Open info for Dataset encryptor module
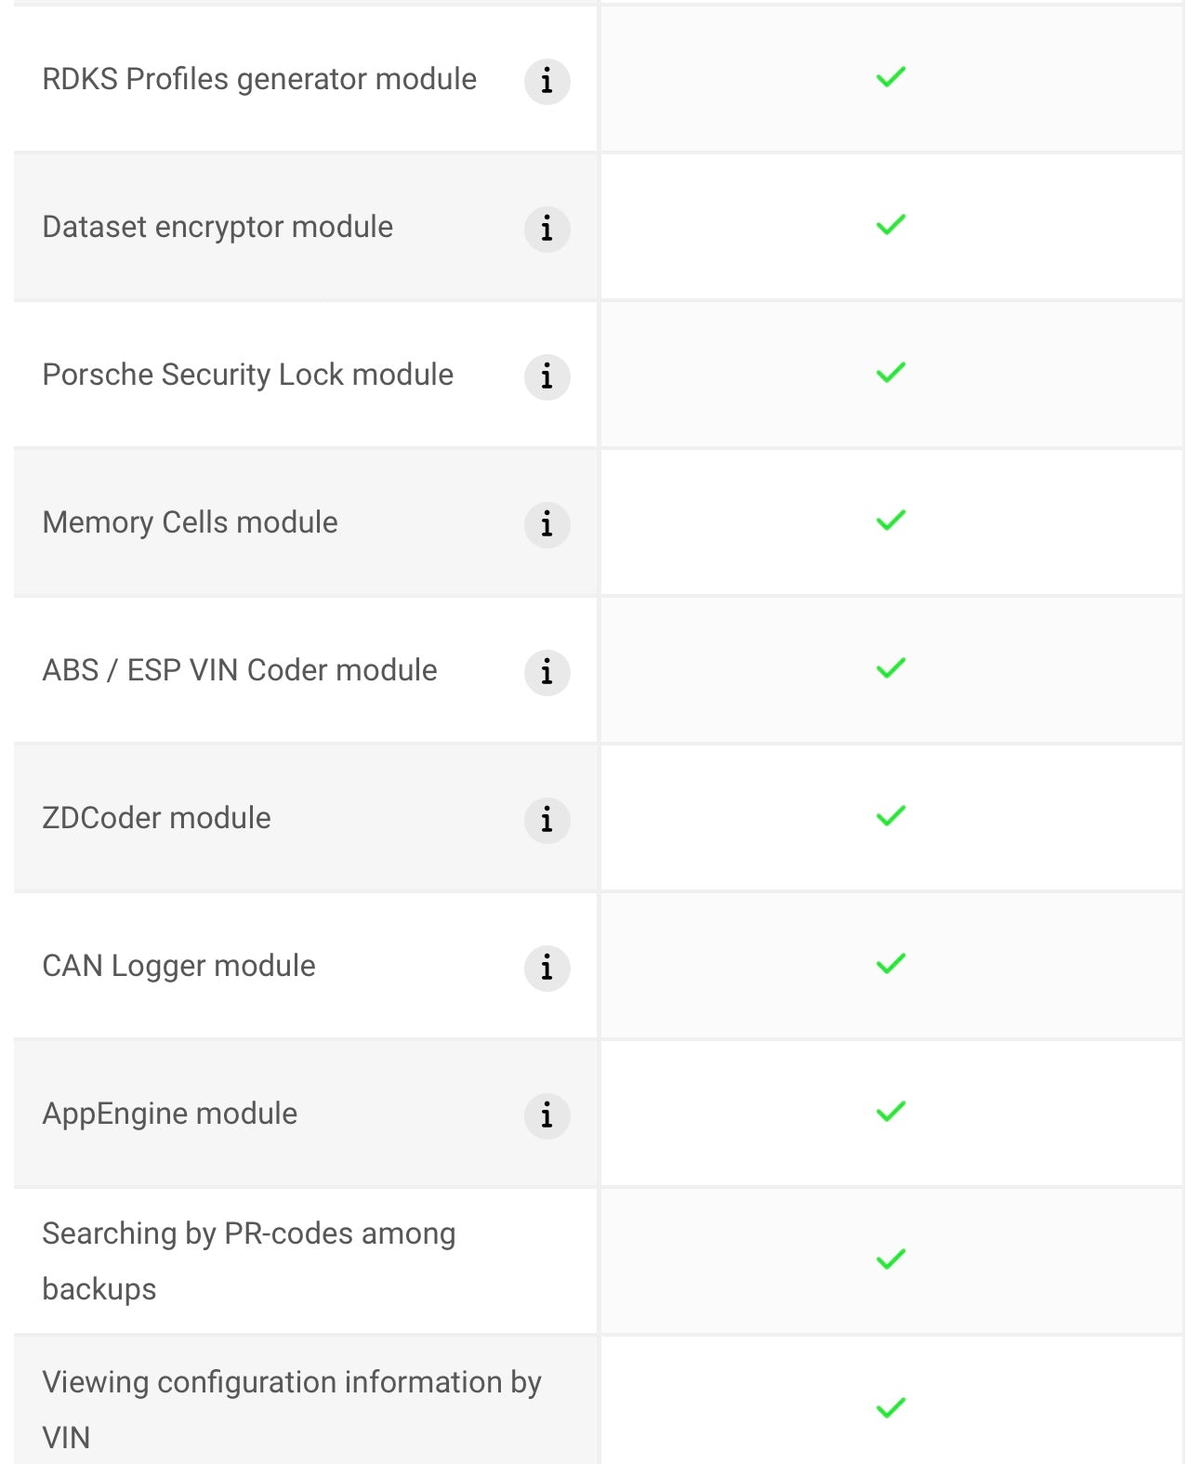 [x=547, y=229]
